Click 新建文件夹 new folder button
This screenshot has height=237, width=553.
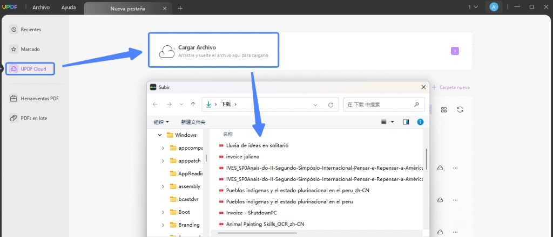click(x=193, y=122)
